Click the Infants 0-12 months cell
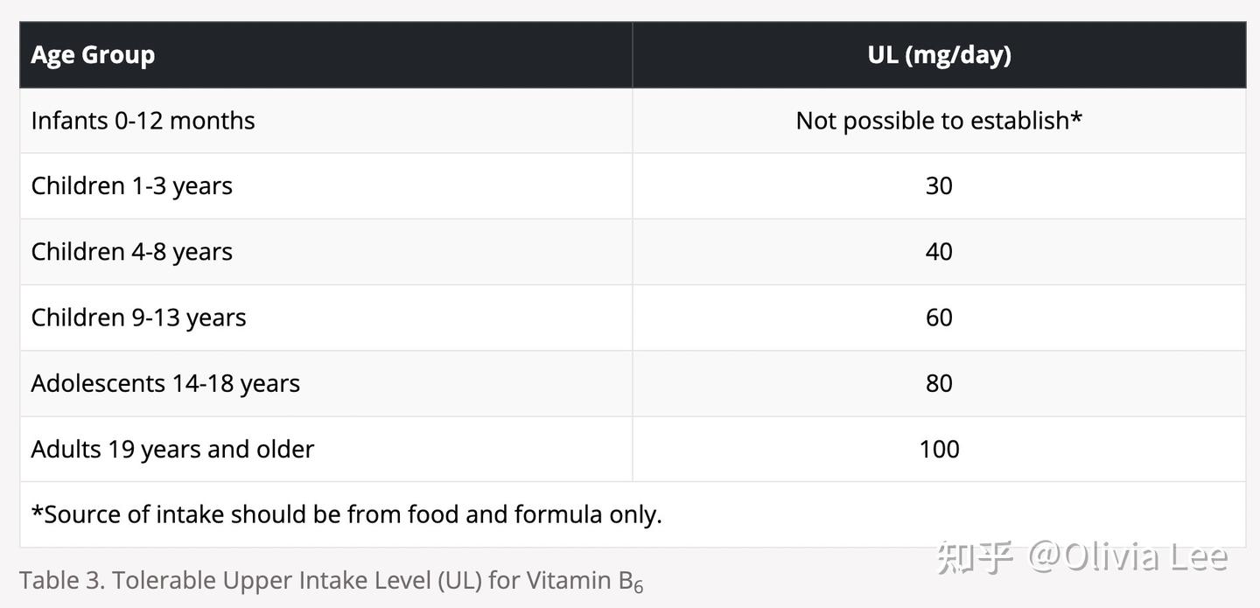The height and width of the screenshot is (608, 1260). [x=143, y=121]
